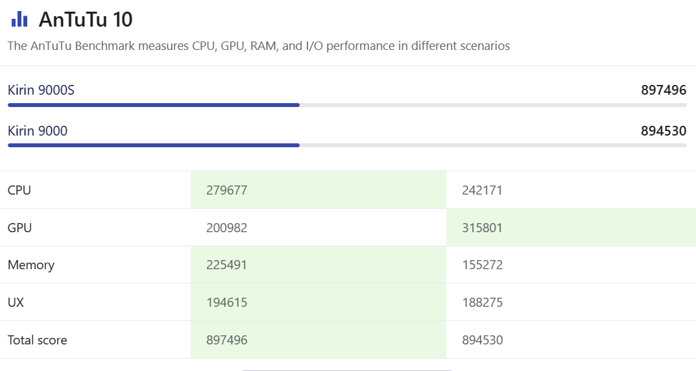Click the AnTuTu 10 heading
696x371 pixels.
click(86, 19)
